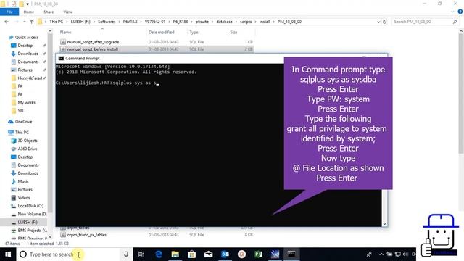Sort files by Size column
Viewport: 464px width, 261px height.
(233, 32)
